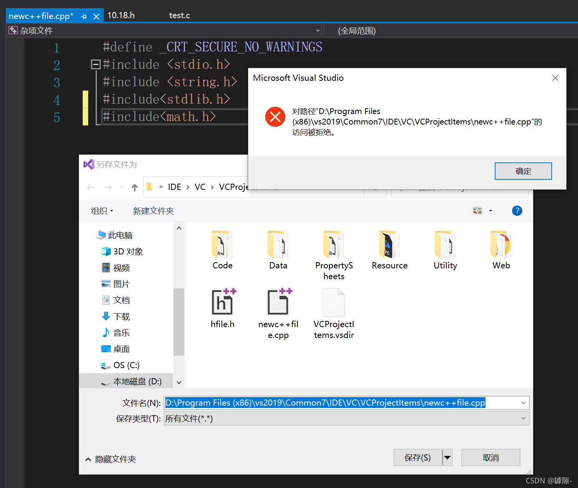Pin the newc++file.cpp tab
The image size is (578, 488).
point(84,16)
